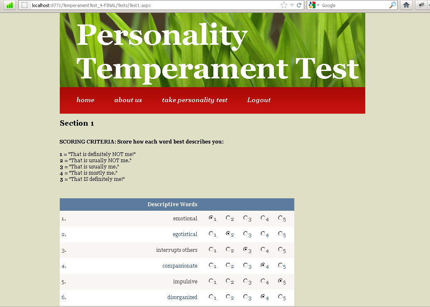Bookmark this page with the star icon
This screenshot has height=307, width=430.
pyautogui.click(x=283, y=5)
